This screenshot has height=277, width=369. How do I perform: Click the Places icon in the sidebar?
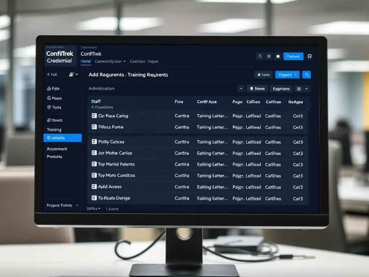pos(49,98)
